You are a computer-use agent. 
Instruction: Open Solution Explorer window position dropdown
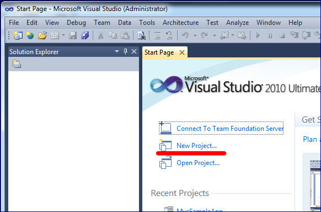117,51
